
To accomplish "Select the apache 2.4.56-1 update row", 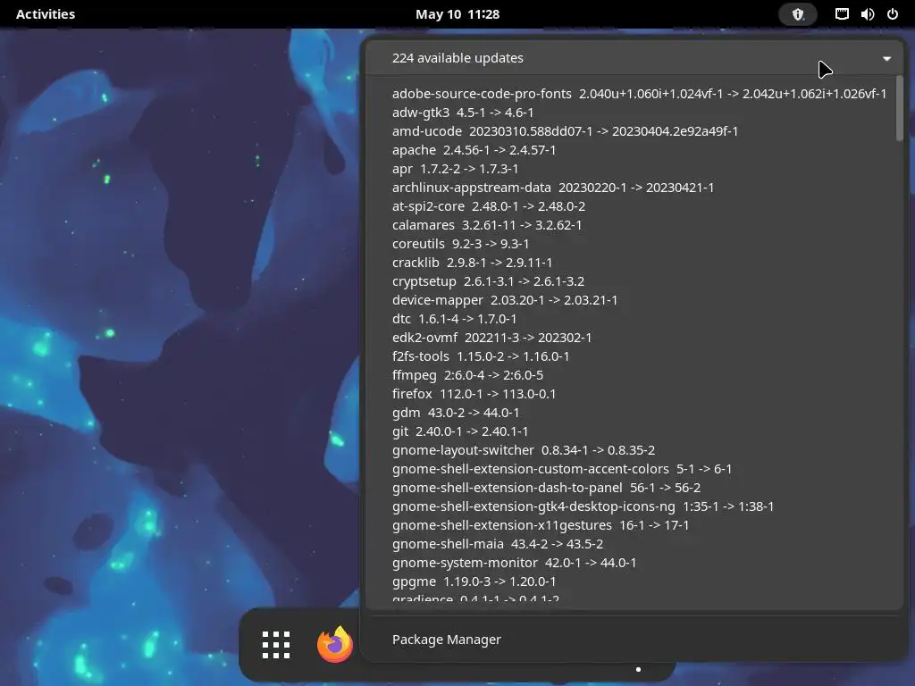I will [474, 150].
